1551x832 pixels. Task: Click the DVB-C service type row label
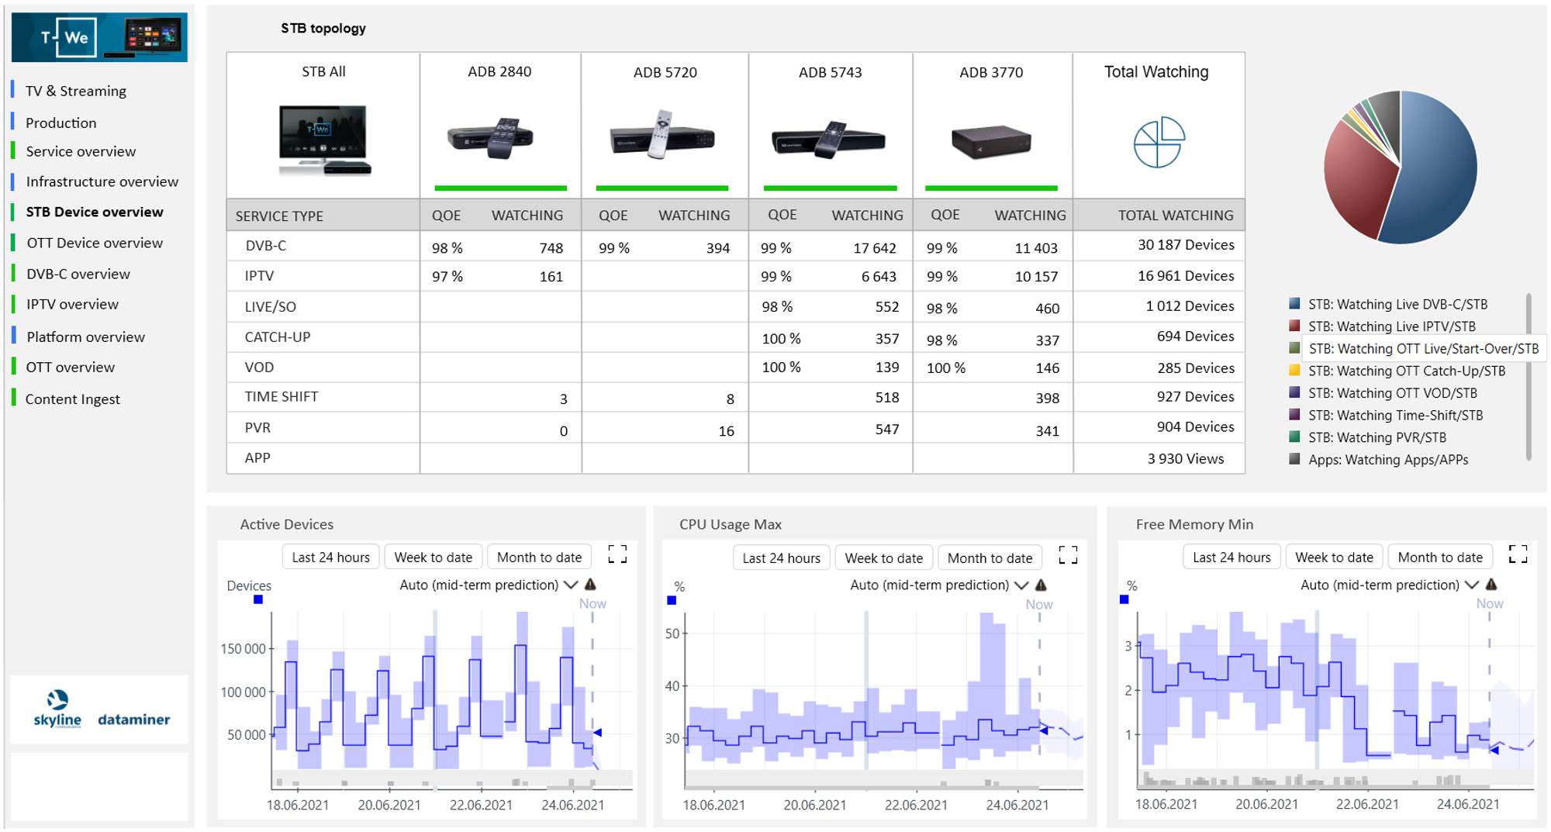(266, 246)
